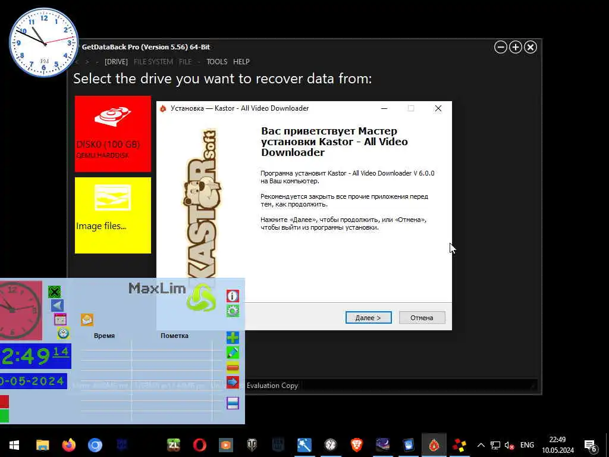The image size is (609, 457).
Task: Minimize the Kastor installer window
Action: pyautogui.click(x=384, y=108)
